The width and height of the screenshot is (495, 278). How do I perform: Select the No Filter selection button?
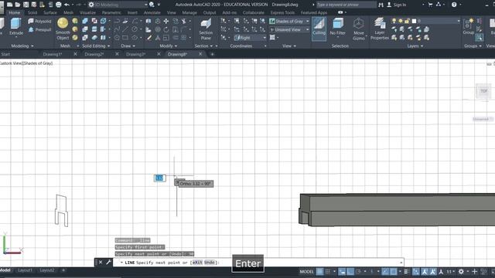pyautogui.click(x=337, y=27)
